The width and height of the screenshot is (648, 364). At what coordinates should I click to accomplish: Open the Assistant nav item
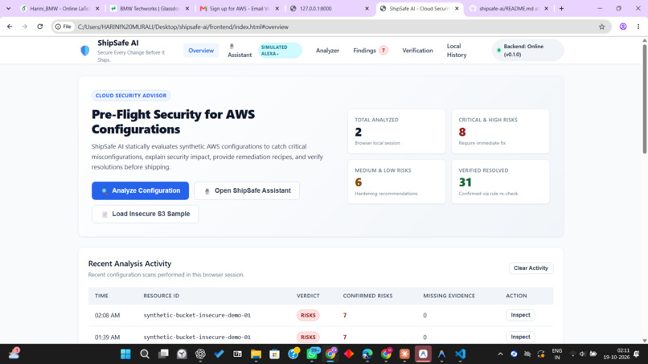[240, 51]
